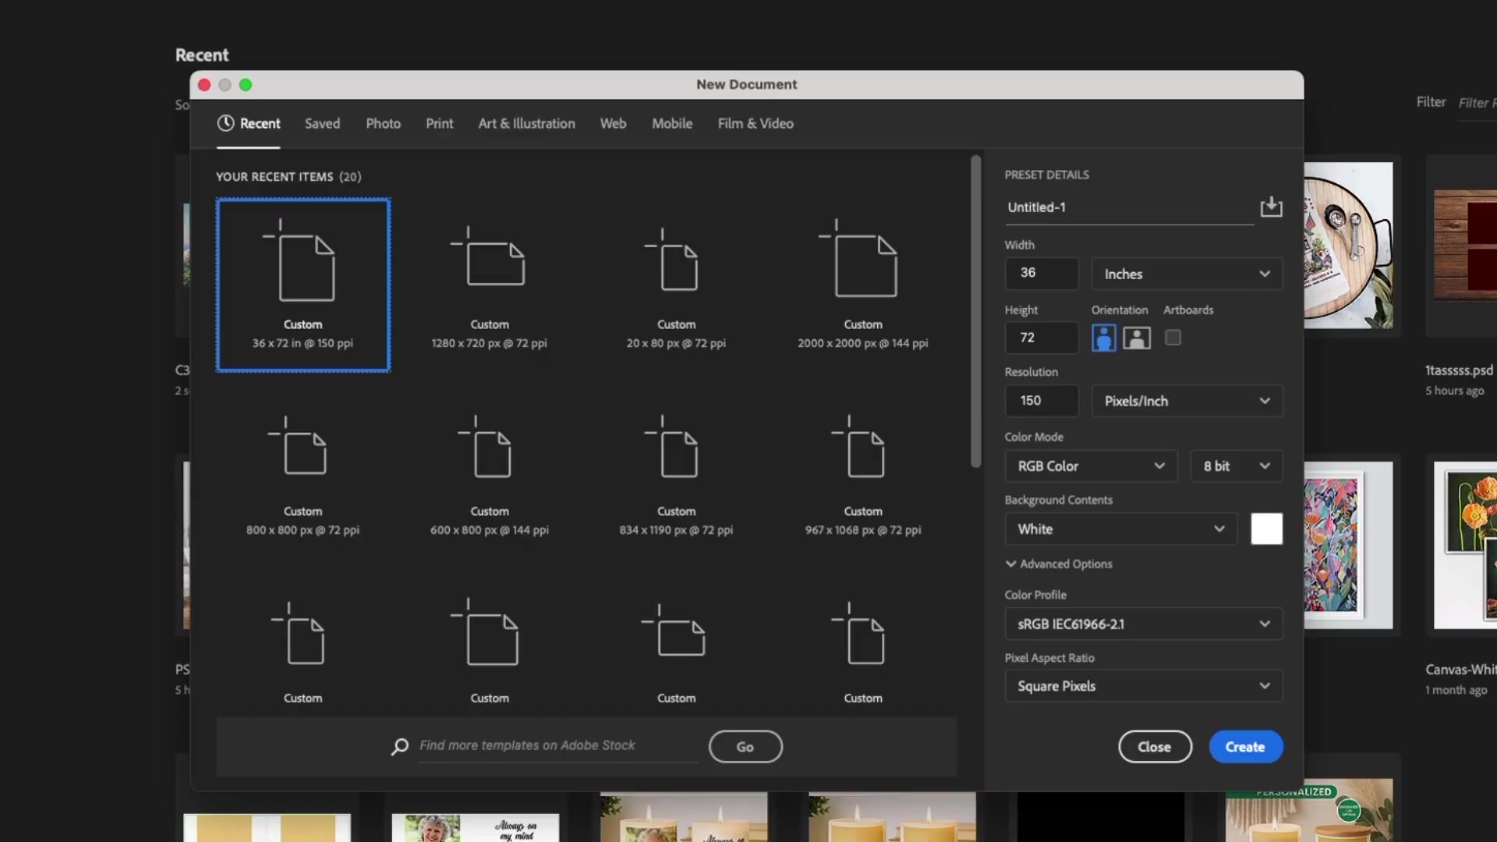Click the Create button
Viewport: 1497px width, 842px height.
pos(1244,746)
